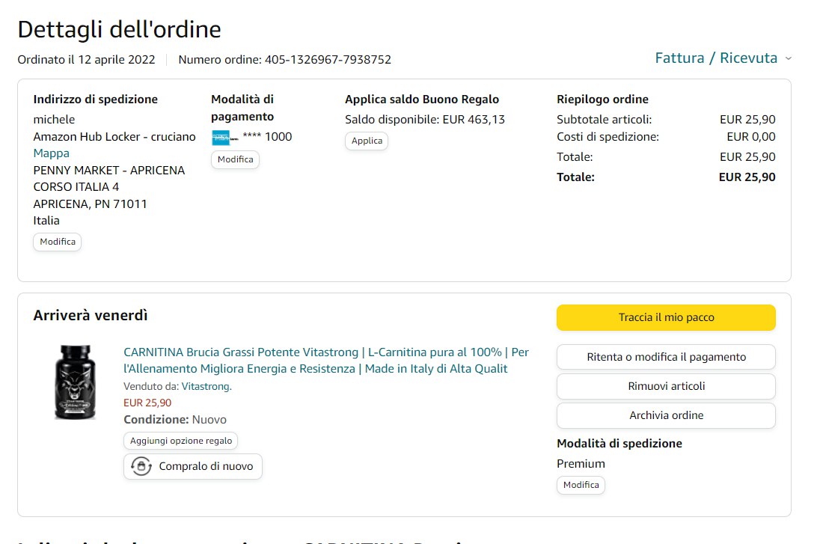The height and width of the screenshot is (544, 820).
Task: Select the order number 405-1326967-7938752
Action: click(328, 60)
